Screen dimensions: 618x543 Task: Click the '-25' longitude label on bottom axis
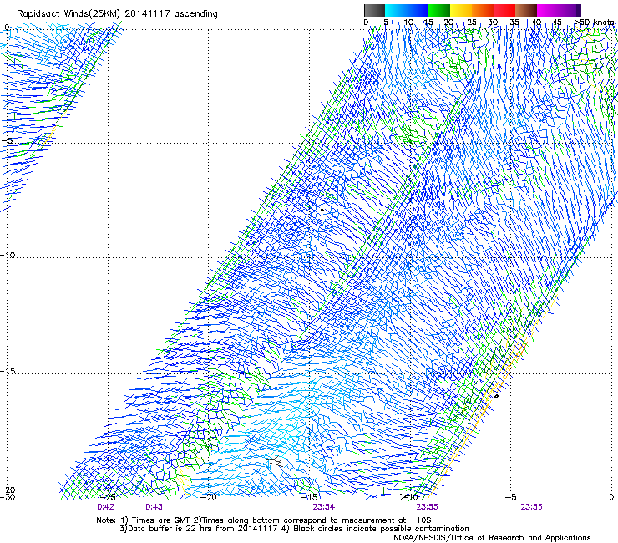pyautogui.click(x=109, y=497)
